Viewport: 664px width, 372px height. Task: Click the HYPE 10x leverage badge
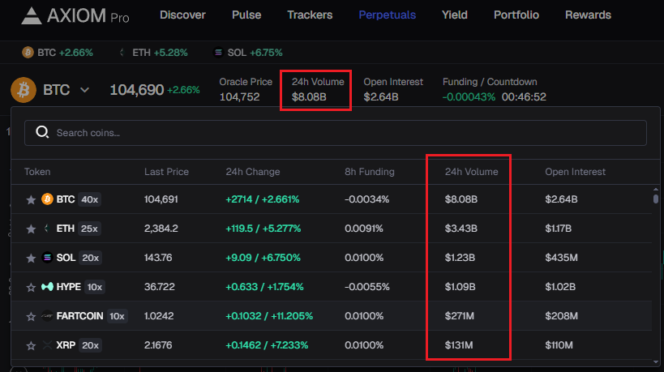[x=95, y=287]
